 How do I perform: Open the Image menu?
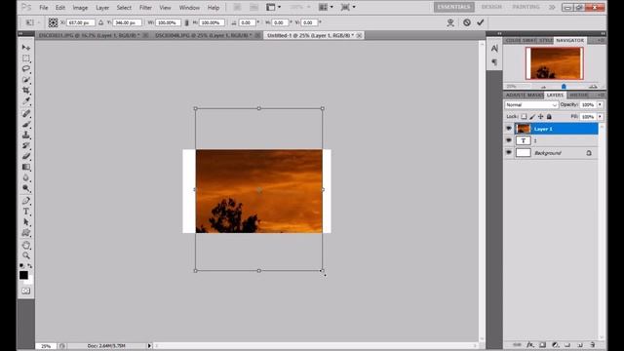(80, 8)
